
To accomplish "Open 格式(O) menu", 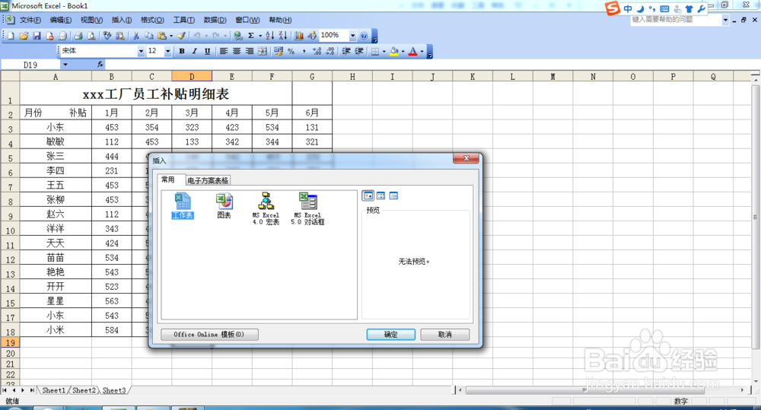I will point(152,20).
